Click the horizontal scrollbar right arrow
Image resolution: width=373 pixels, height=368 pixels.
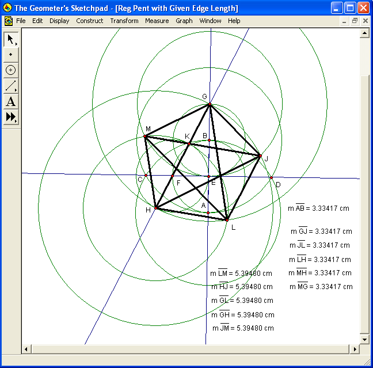[x=355, y=349]
